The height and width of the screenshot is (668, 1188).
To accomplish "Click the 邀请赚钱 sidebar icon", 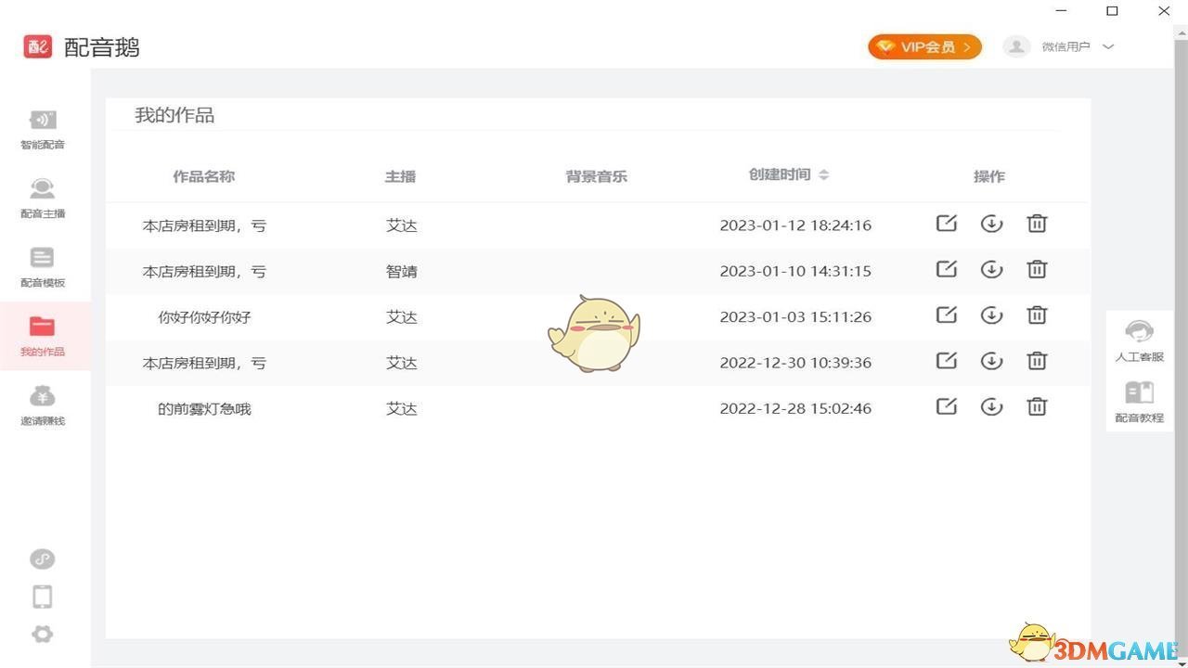I will click(42, 405).
